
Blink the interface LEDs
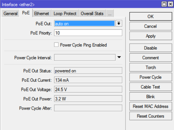pos(151,97)
